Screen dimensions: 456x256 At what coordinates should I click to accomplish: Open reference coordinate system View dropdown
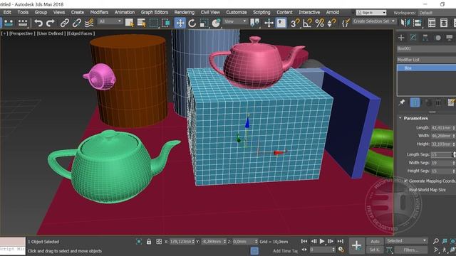point(235,21)
